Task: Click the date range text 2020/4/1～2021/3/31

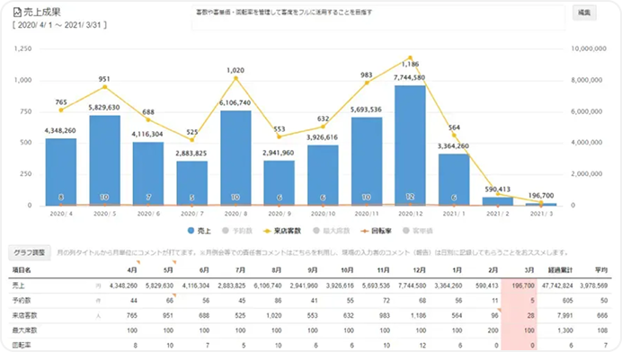Action: (x=59, y=25)
